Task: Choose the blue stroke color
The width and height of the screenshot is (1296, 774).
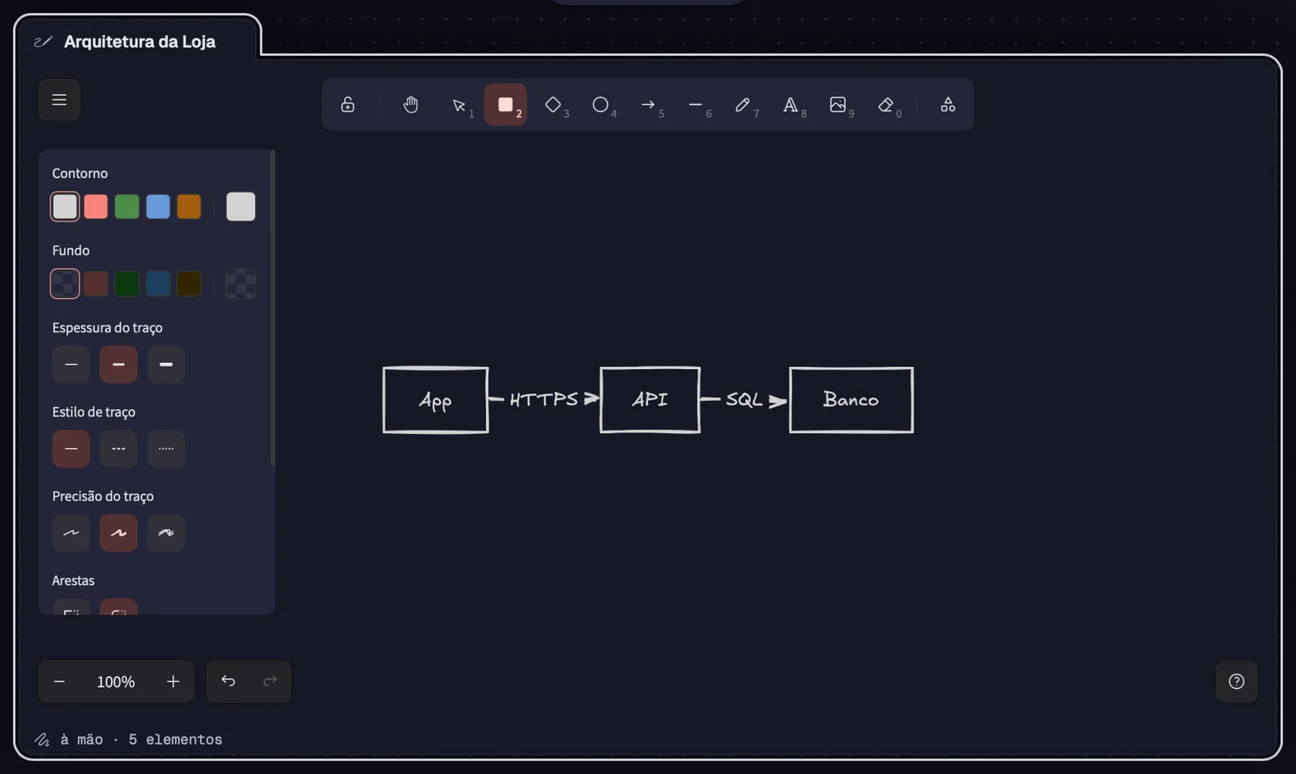Action: [158, 206]
